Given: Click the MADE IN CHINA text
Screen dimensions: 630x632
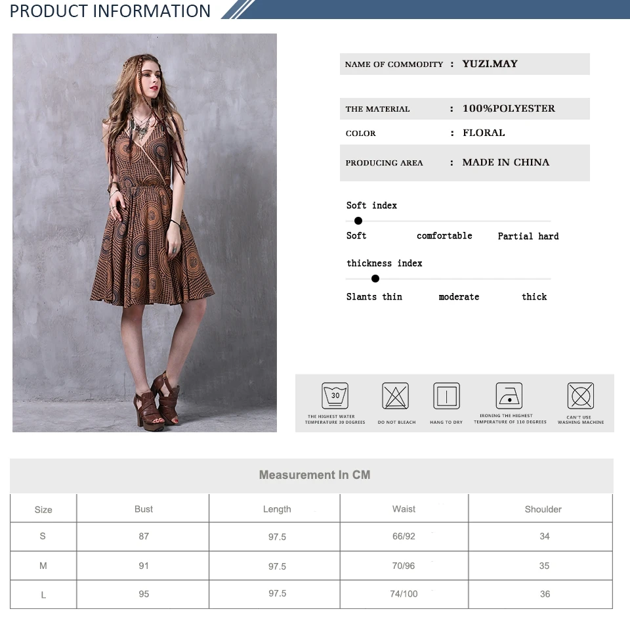Looking at the screenshot, I should click(505, 162).
